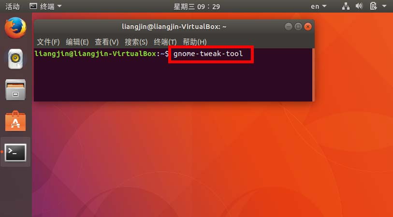Open the network status icon
The width and height of the screenshot is (393, 217).
[346, 6]
